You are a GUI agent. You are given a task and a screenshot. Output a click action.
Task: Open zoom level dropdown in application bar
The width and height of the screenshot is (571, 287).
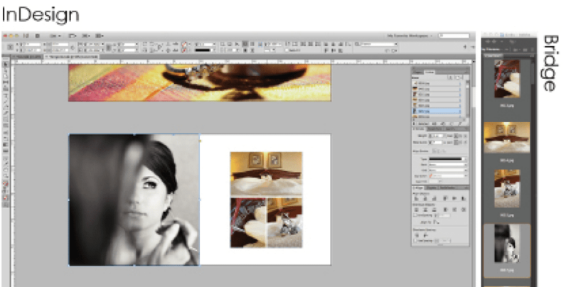55,36
